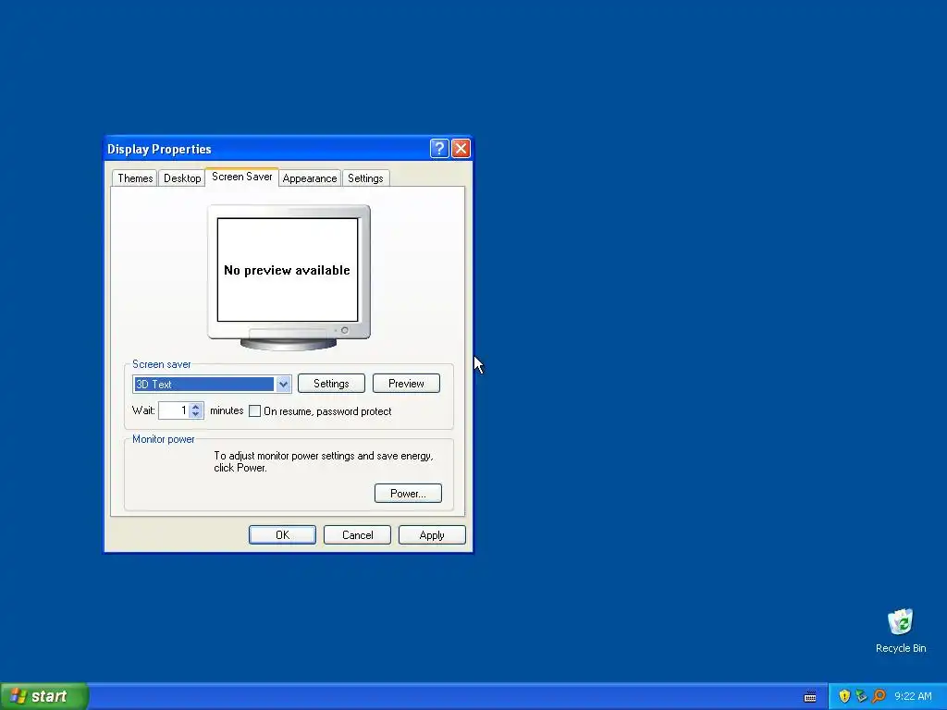947x710 pixels.
Task: Open the Recycle Bin desktop icon
Action: pos(901,630)
